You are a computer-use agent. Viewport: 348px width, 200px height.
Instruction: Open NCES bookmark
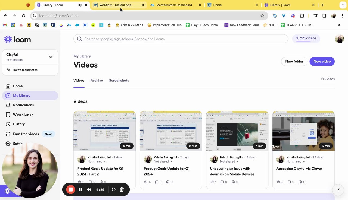pos(270,25)
